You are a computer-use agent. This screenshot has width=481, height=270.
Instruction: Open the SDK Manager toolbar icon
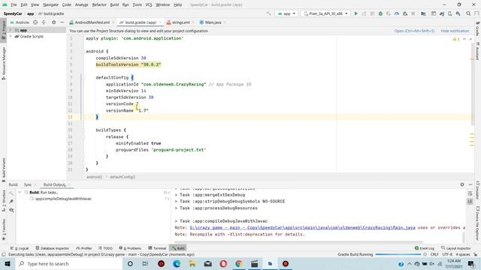[x=458, y=13]
